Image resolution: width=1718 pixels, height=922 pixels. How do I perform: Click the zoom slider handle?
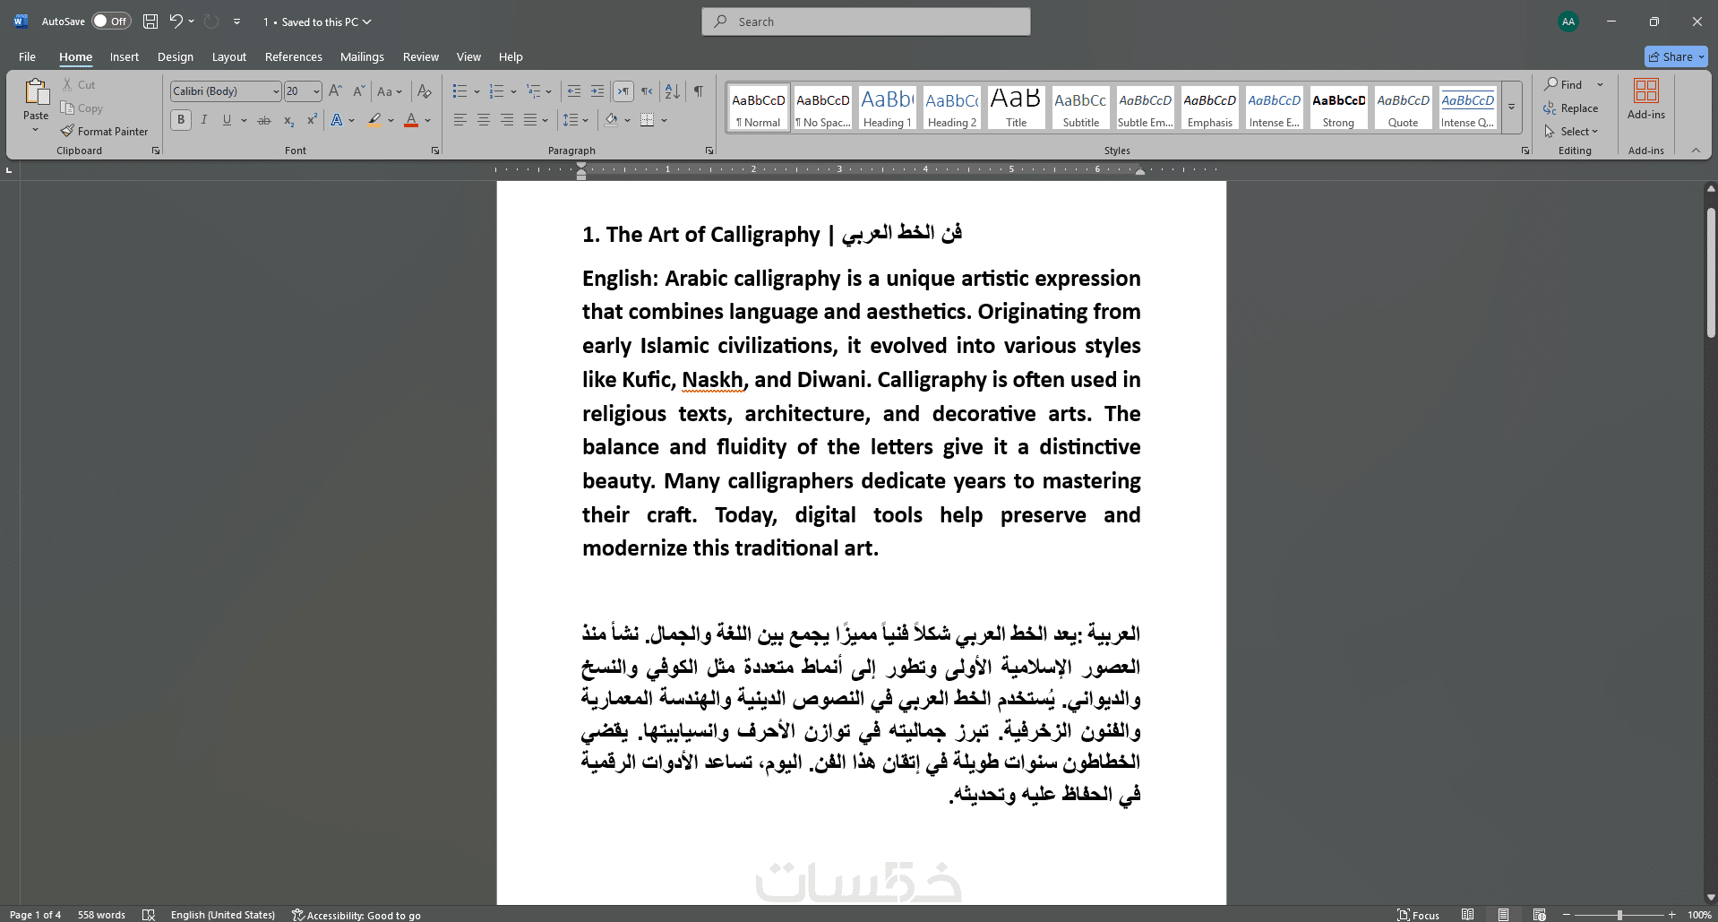click(1619, 915)
